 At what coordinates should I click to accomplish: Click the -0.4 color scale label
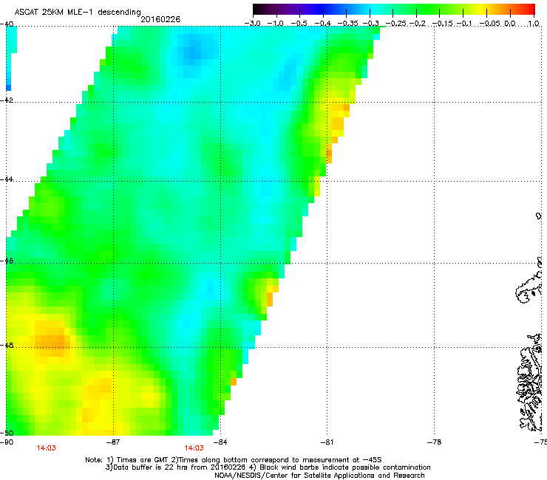[323, 24]
